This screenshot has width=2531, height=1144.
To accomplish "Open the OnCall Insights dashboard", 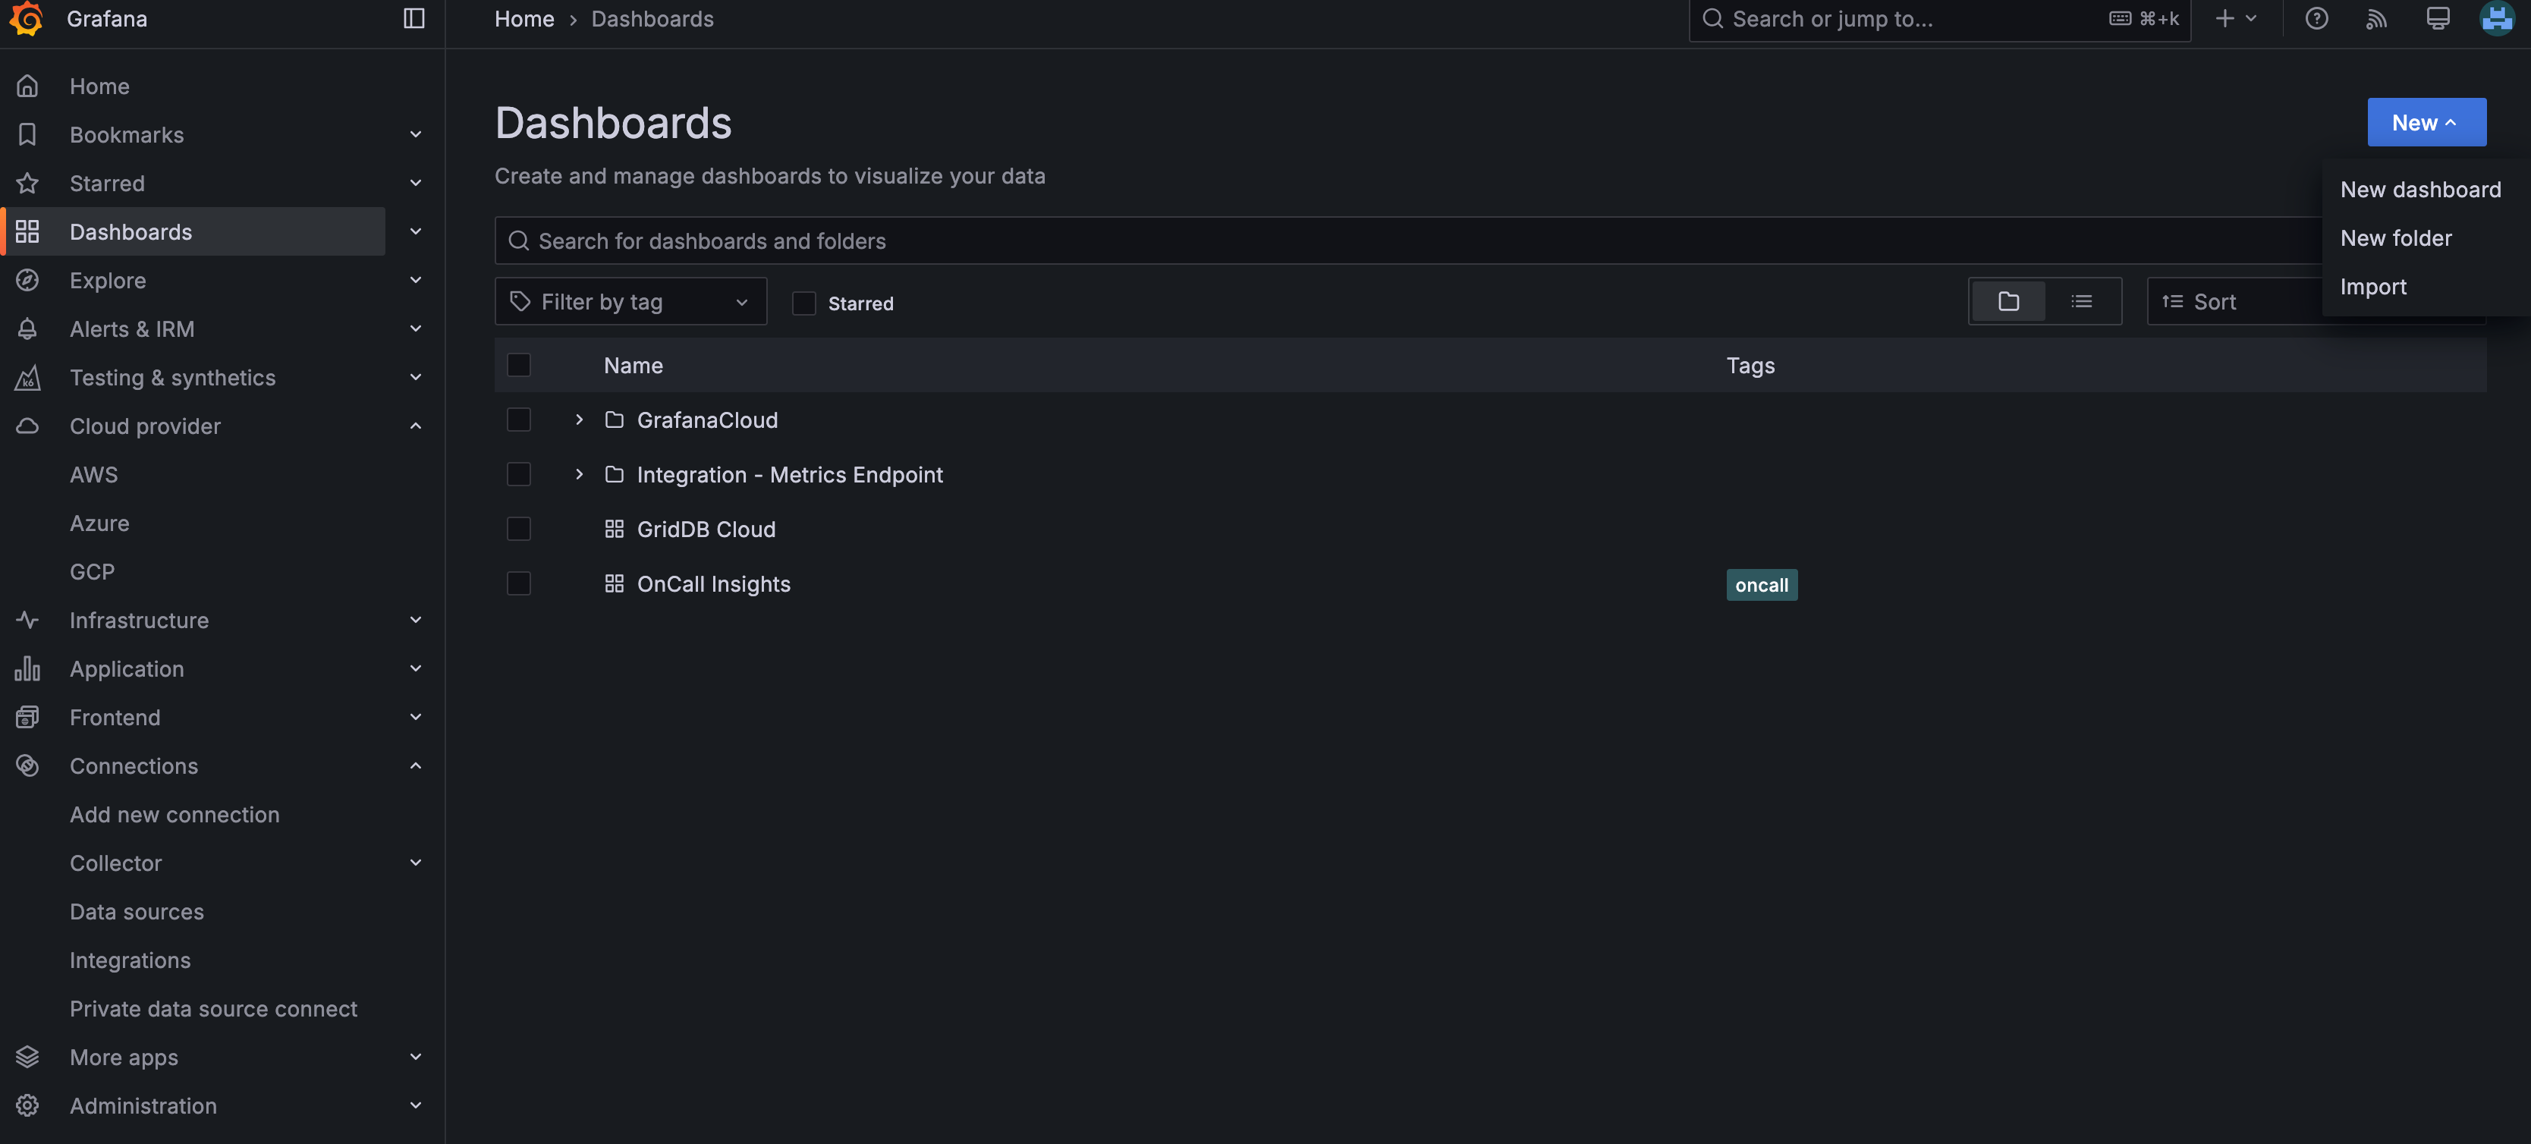I will point(713,584).
